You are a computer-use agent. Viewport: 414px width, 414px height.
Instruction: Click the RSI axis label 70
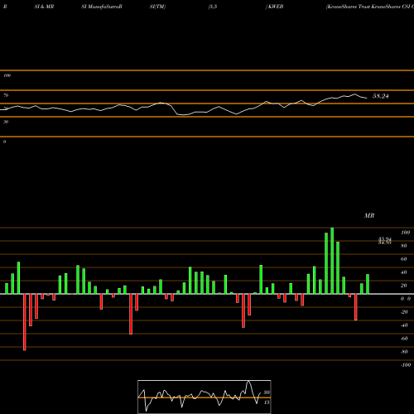point(6,95)
